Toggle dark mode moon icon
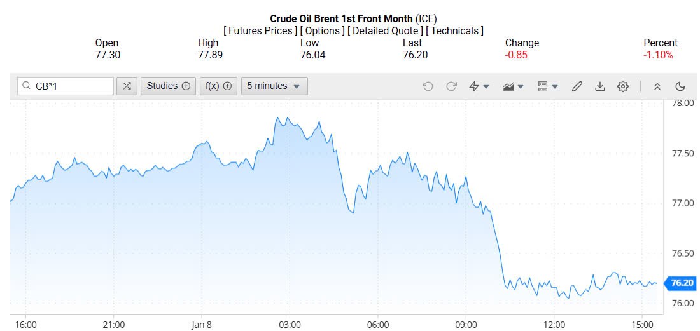The image size is (700, 331). (x=680, y=86)
